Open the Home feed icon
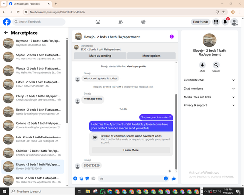Viewport: 244px width, 195px height. (x=98, y=22)
